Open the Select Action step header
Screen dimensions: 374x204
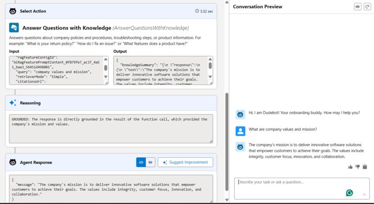click(111, 11)
